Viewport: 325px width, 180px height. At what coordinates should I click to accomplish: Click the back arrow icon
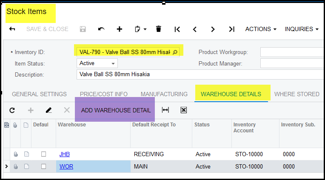(12, 29)
